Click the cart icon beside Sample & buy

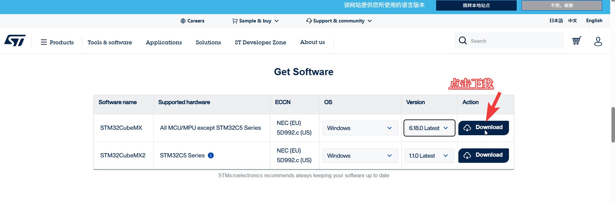tap(235, 21)
